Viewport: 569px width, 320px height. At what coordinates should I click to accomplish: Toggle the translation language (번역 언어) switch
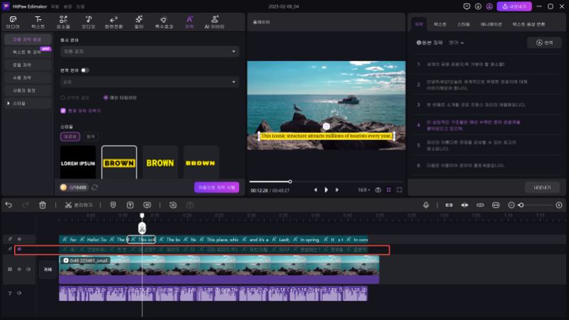pos(85,70)
